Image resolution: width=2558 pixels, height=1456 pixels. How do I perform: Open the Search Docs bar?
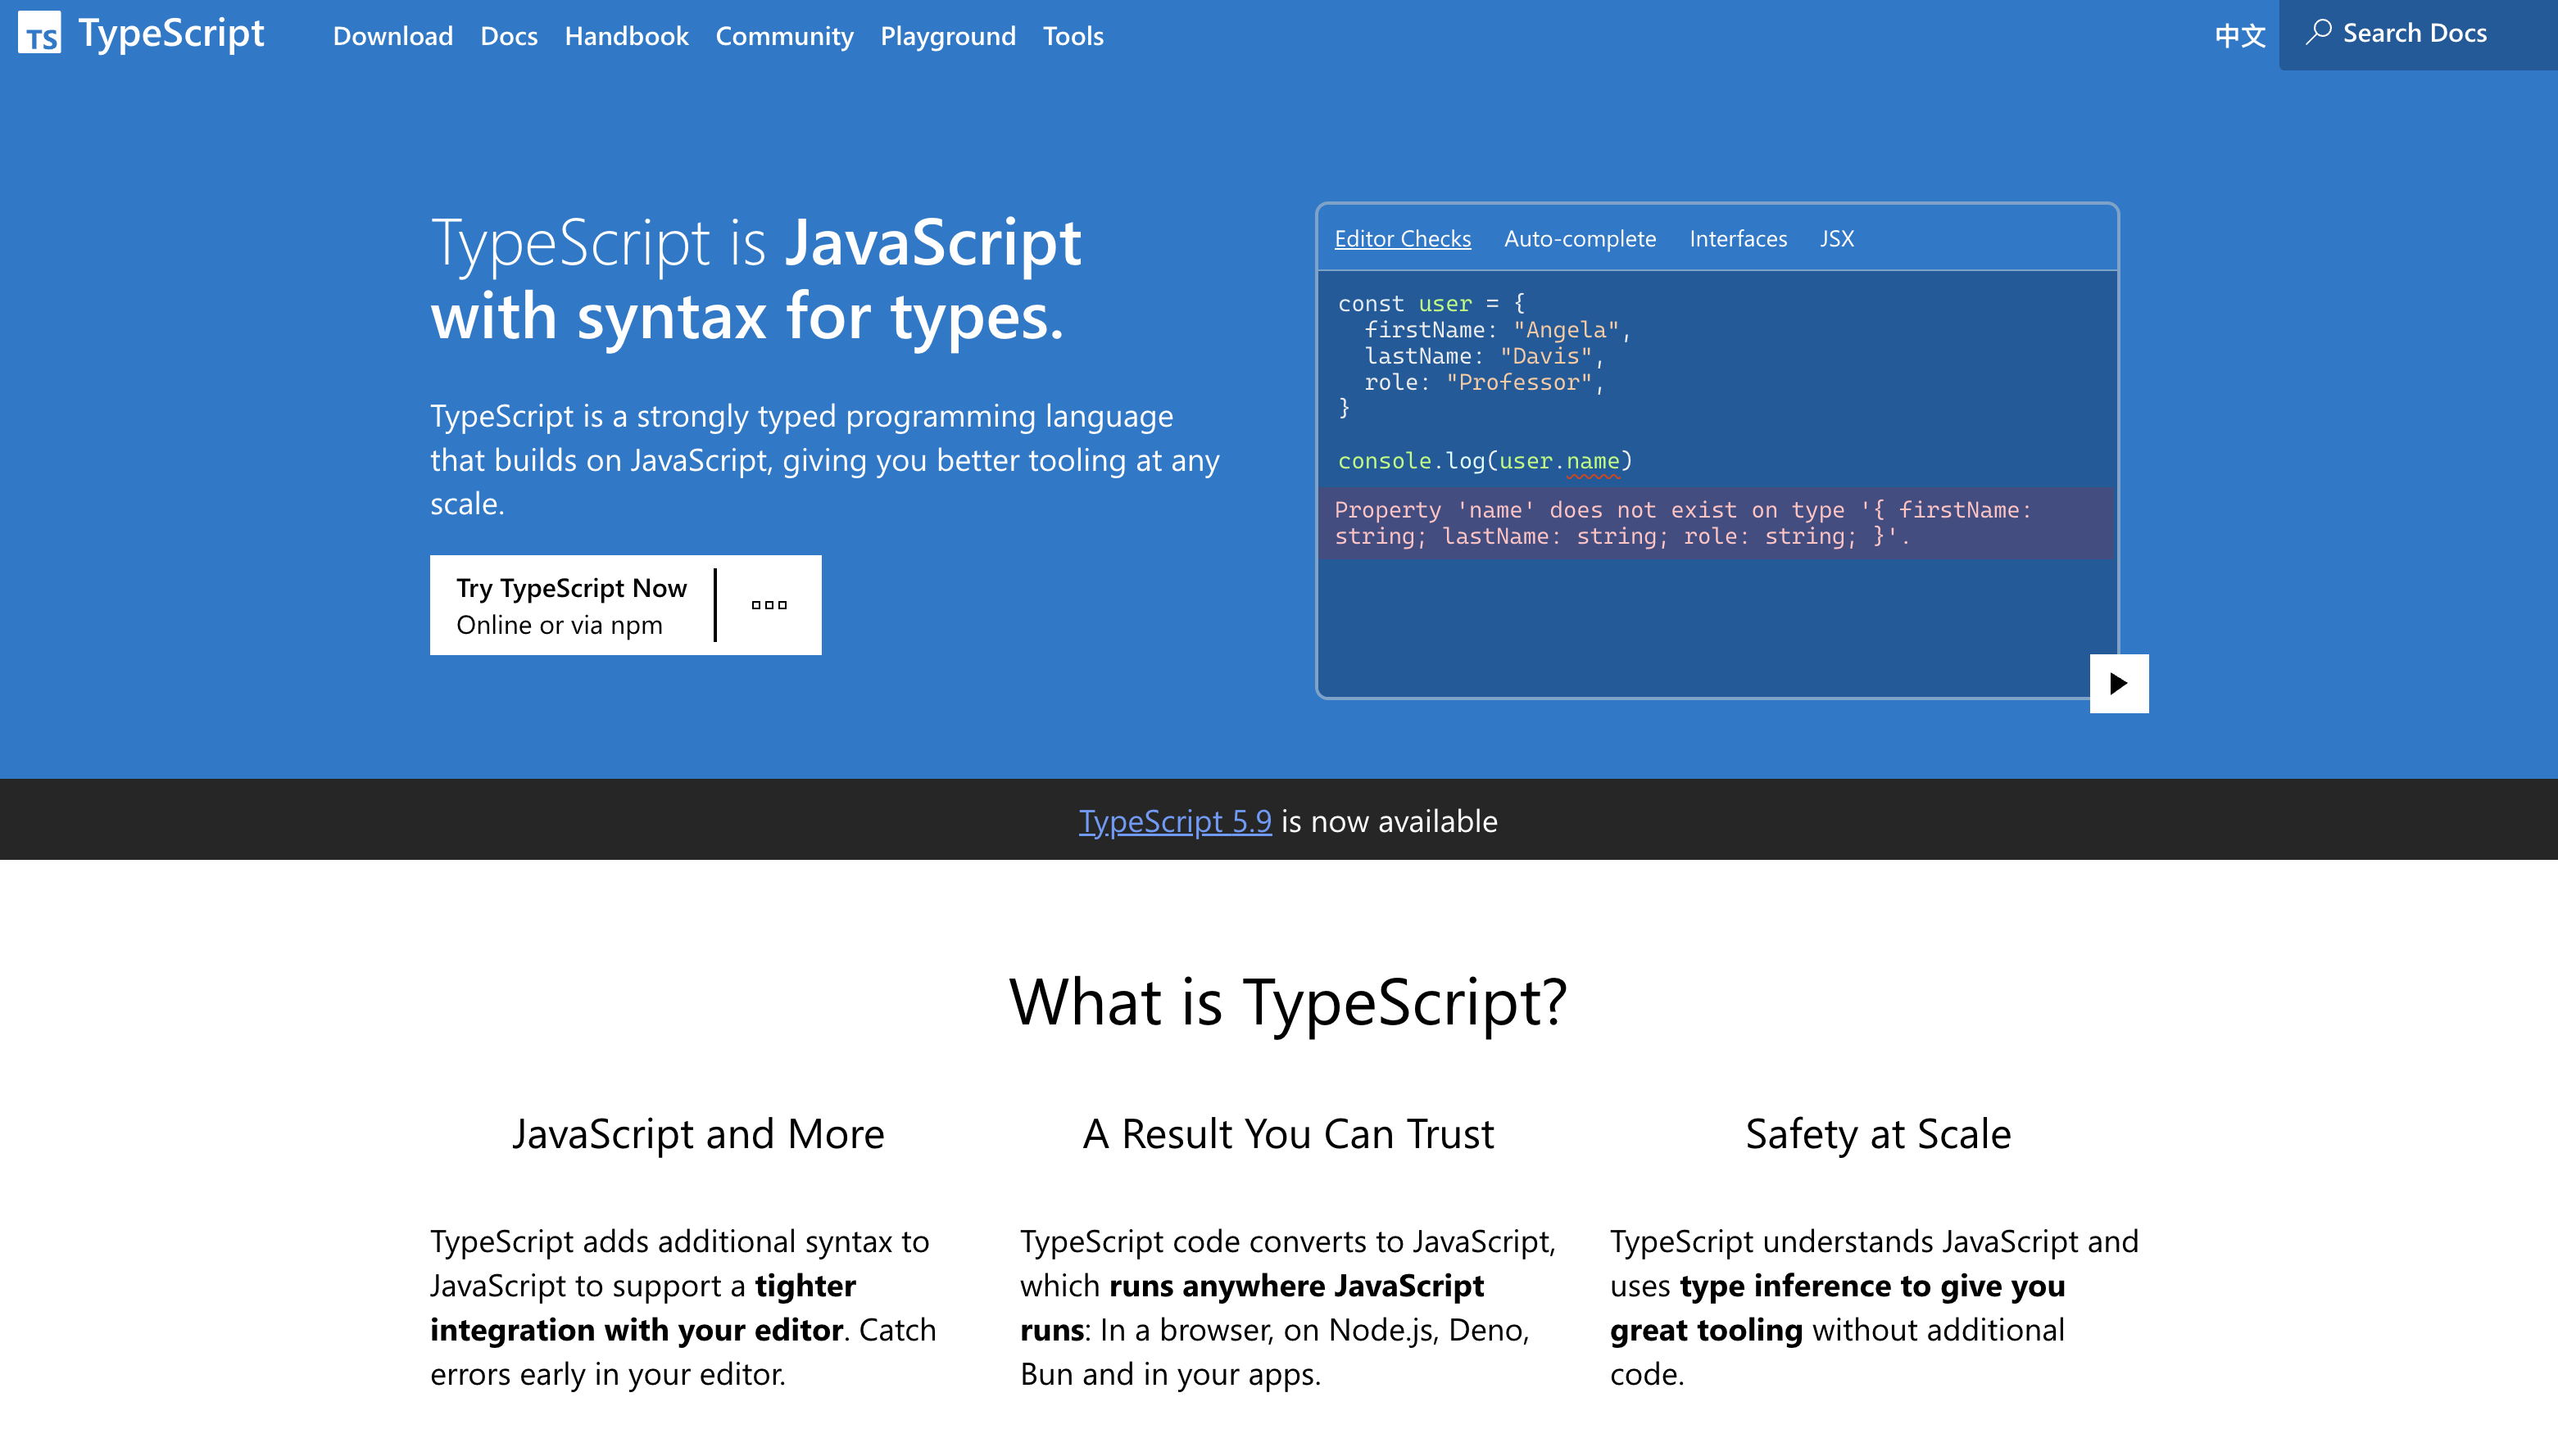coord(2413,32)
